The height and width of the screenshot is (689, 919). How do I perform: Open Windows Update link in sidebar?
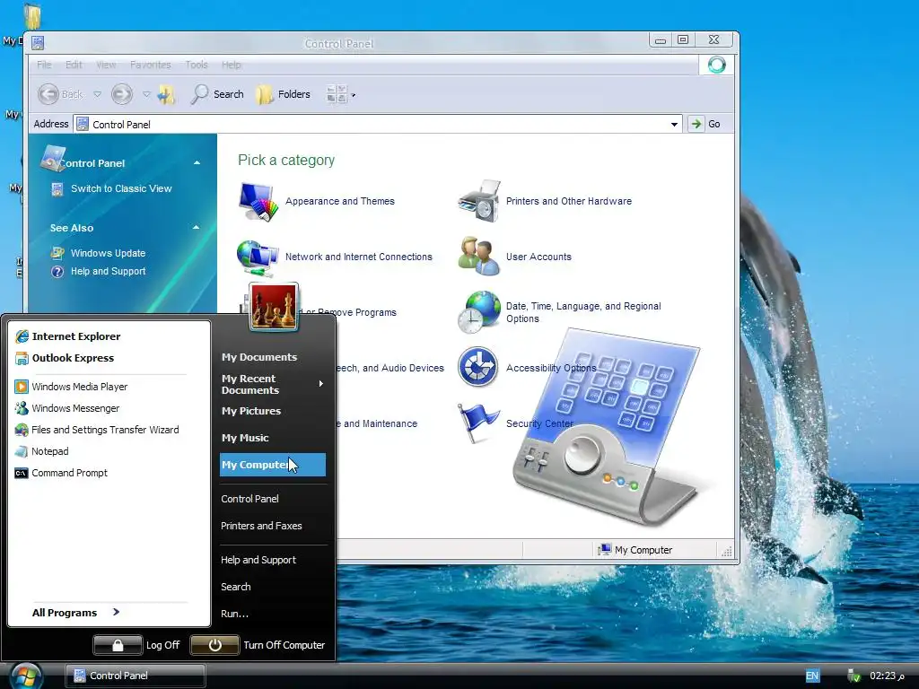(108, 253)
